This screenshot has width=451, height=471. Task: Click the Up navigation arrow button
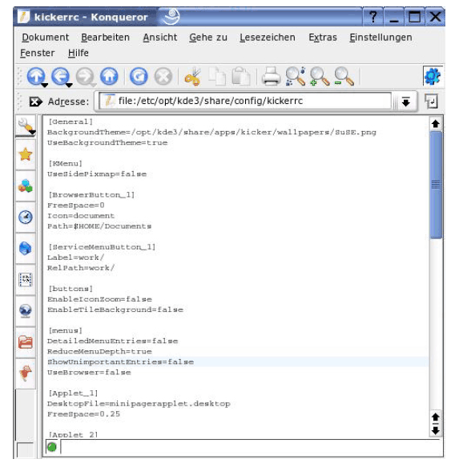(x=36, y=76)
